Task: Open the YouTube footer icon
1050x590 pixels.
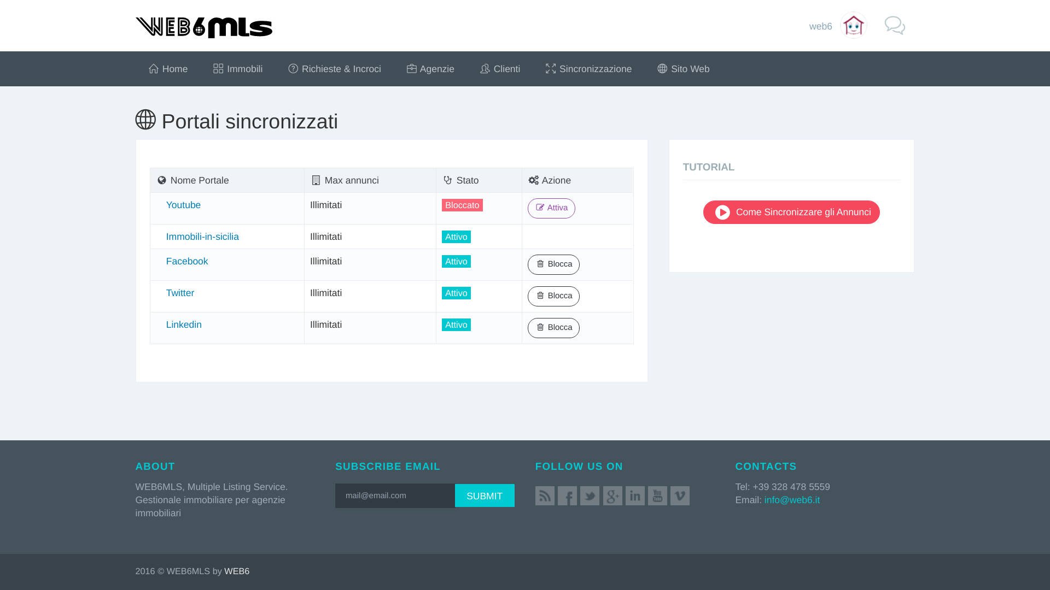Action: pyautogui.click(x=657, y=495)
